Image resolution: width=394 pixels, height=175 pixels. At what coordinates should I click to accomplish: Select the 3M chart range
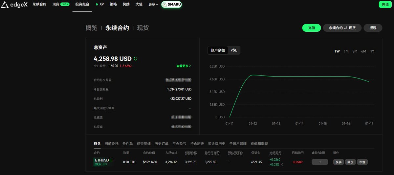point(355,51)
